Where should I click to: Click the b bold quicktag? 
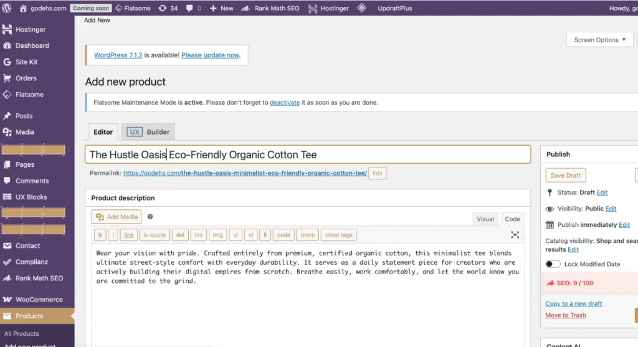(100, 235)
